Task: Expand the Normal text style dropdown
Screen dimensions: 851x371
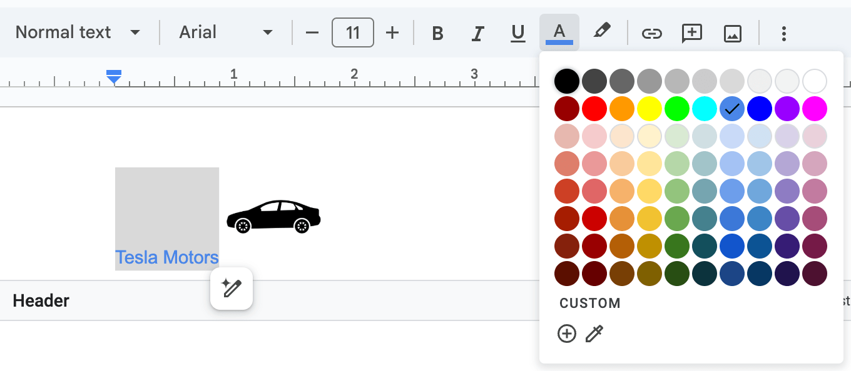Action: tap(78, 32)
